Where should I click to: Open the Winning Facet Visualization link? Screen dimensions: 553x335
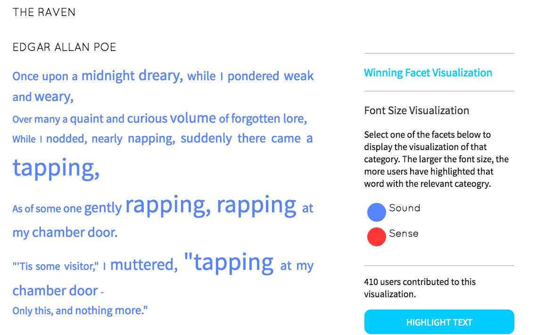click(x=428, y=73)
